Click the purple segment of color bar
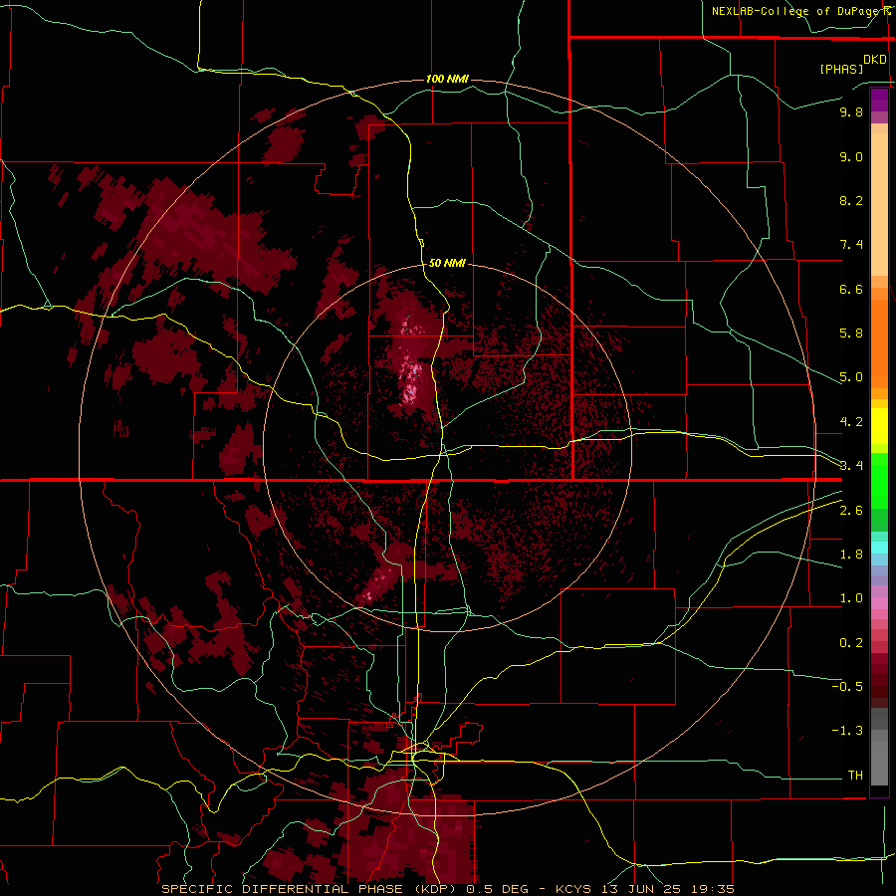This screenshot has width=896, height=896. (879, 100)
